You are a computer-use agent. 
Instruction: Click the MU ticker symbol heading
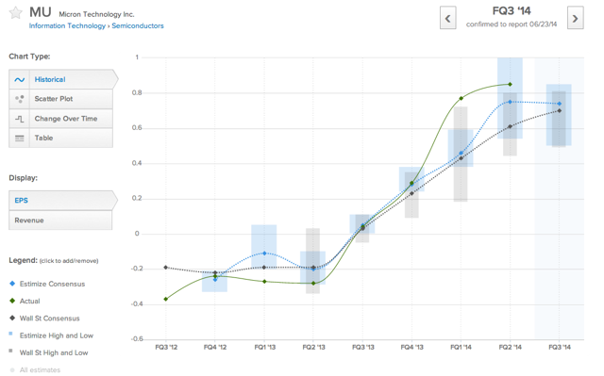tap(41, 12)
